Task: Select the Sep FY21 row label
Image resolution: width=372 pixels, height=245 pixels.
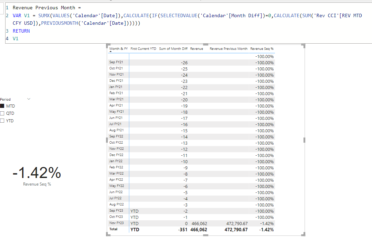Action: [116, 62]
